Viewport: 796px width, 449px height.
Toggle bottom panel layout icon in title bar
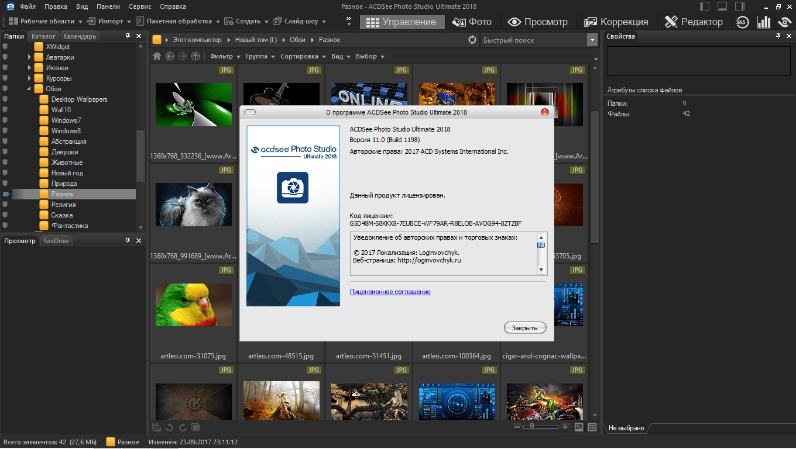[723, 6]
